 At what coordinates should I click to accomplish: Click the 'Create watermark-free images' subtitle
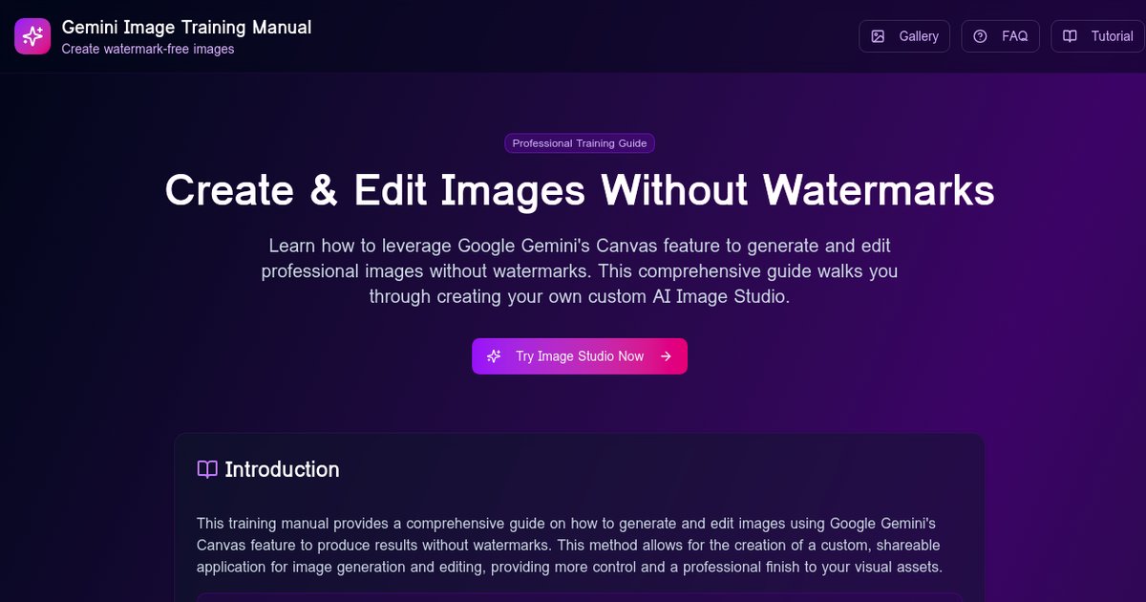[148, 49]
